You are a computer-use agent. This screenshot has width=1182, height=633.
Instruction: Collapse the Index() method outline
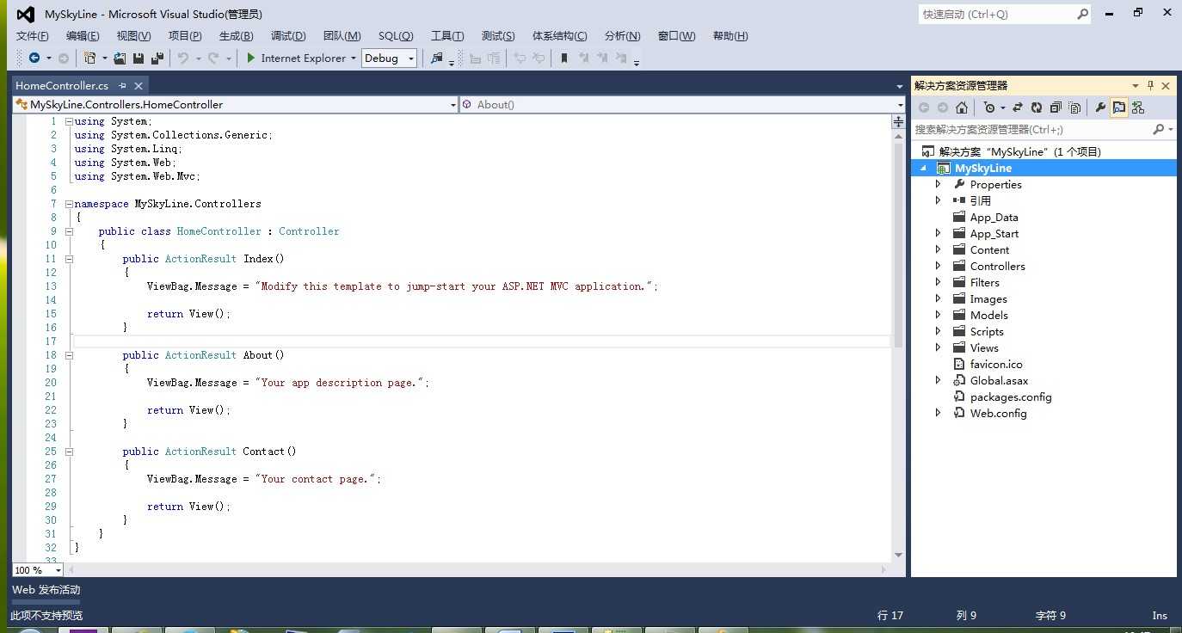pyautogui.click(x=69, y=259)
